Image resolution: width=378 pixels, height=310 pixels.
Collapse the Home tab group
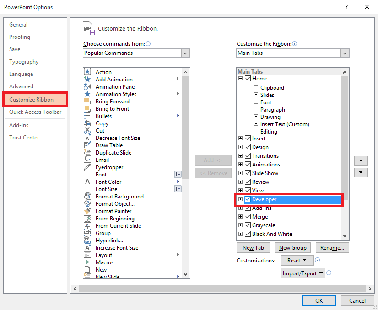[240, 78]
